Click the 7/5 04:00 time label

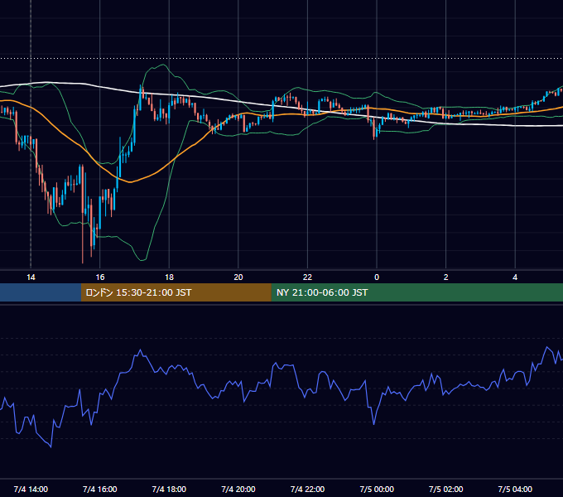click(x=515, y=489)
